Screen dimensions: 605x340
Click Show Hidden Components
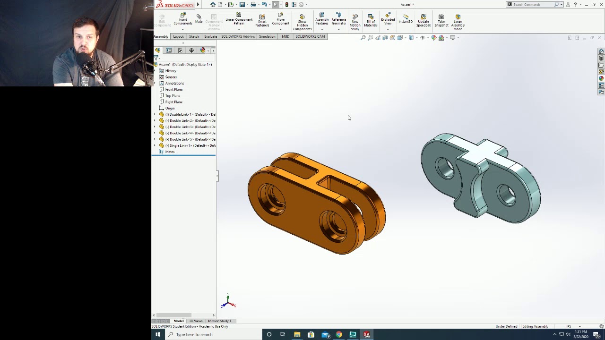click(302, 23)
